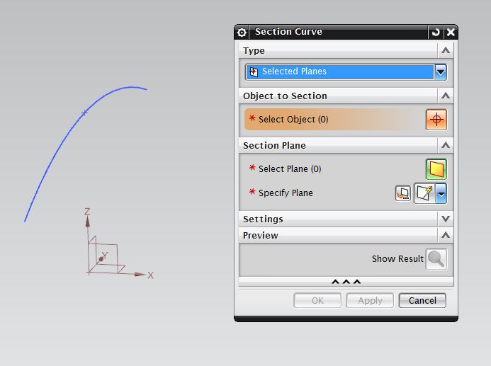Click the Selected Planes type icon

[254, 72]
